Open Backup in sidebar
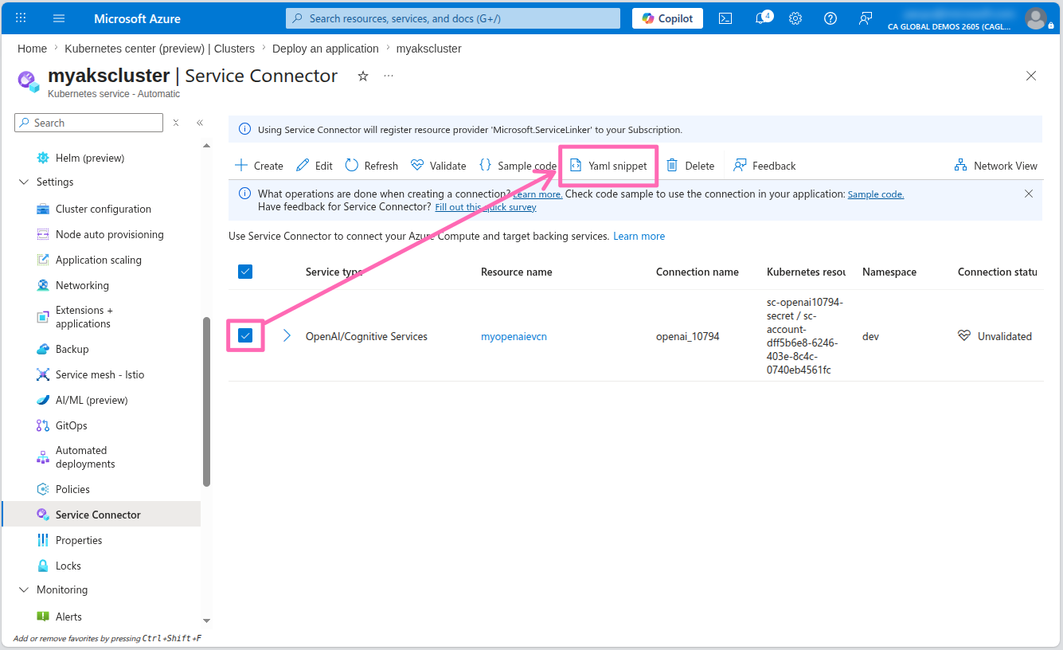This screenshot has width=1063, height=650. tap(72, 349)
